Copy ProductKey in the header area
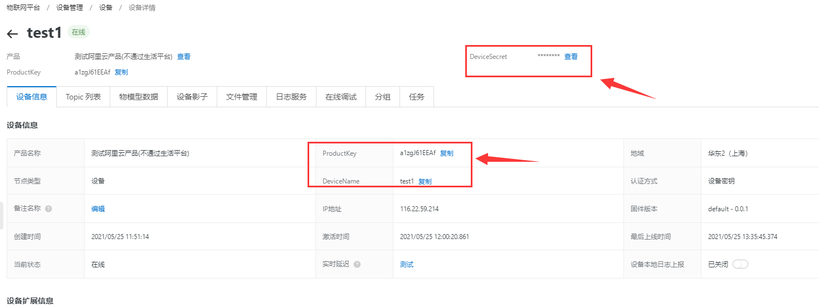The width and height of the screenshot is (819, 308). point(121,72)
